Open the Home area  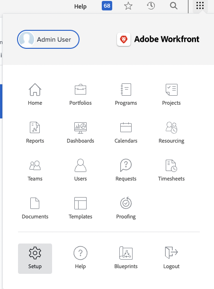35,94
